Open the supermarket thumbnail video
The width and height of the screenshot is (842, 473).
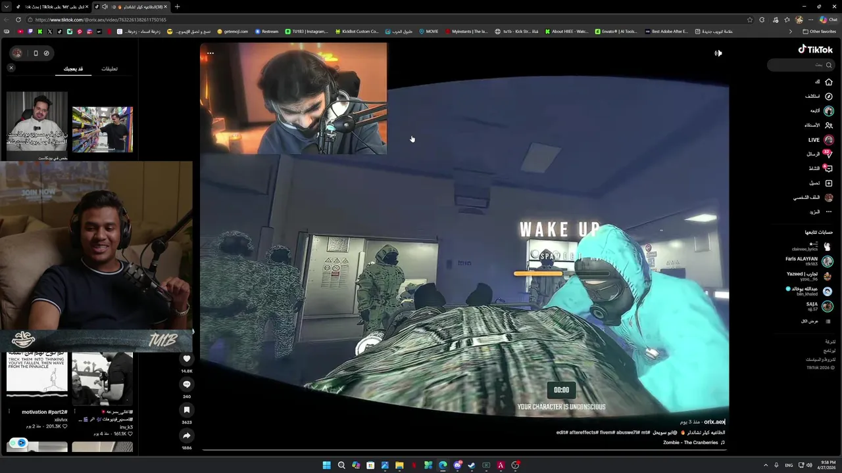coord(102,129)
